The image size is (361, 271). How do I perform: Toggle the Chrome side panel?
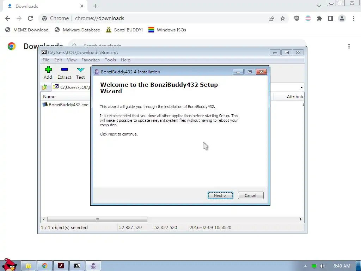(331, 18)
